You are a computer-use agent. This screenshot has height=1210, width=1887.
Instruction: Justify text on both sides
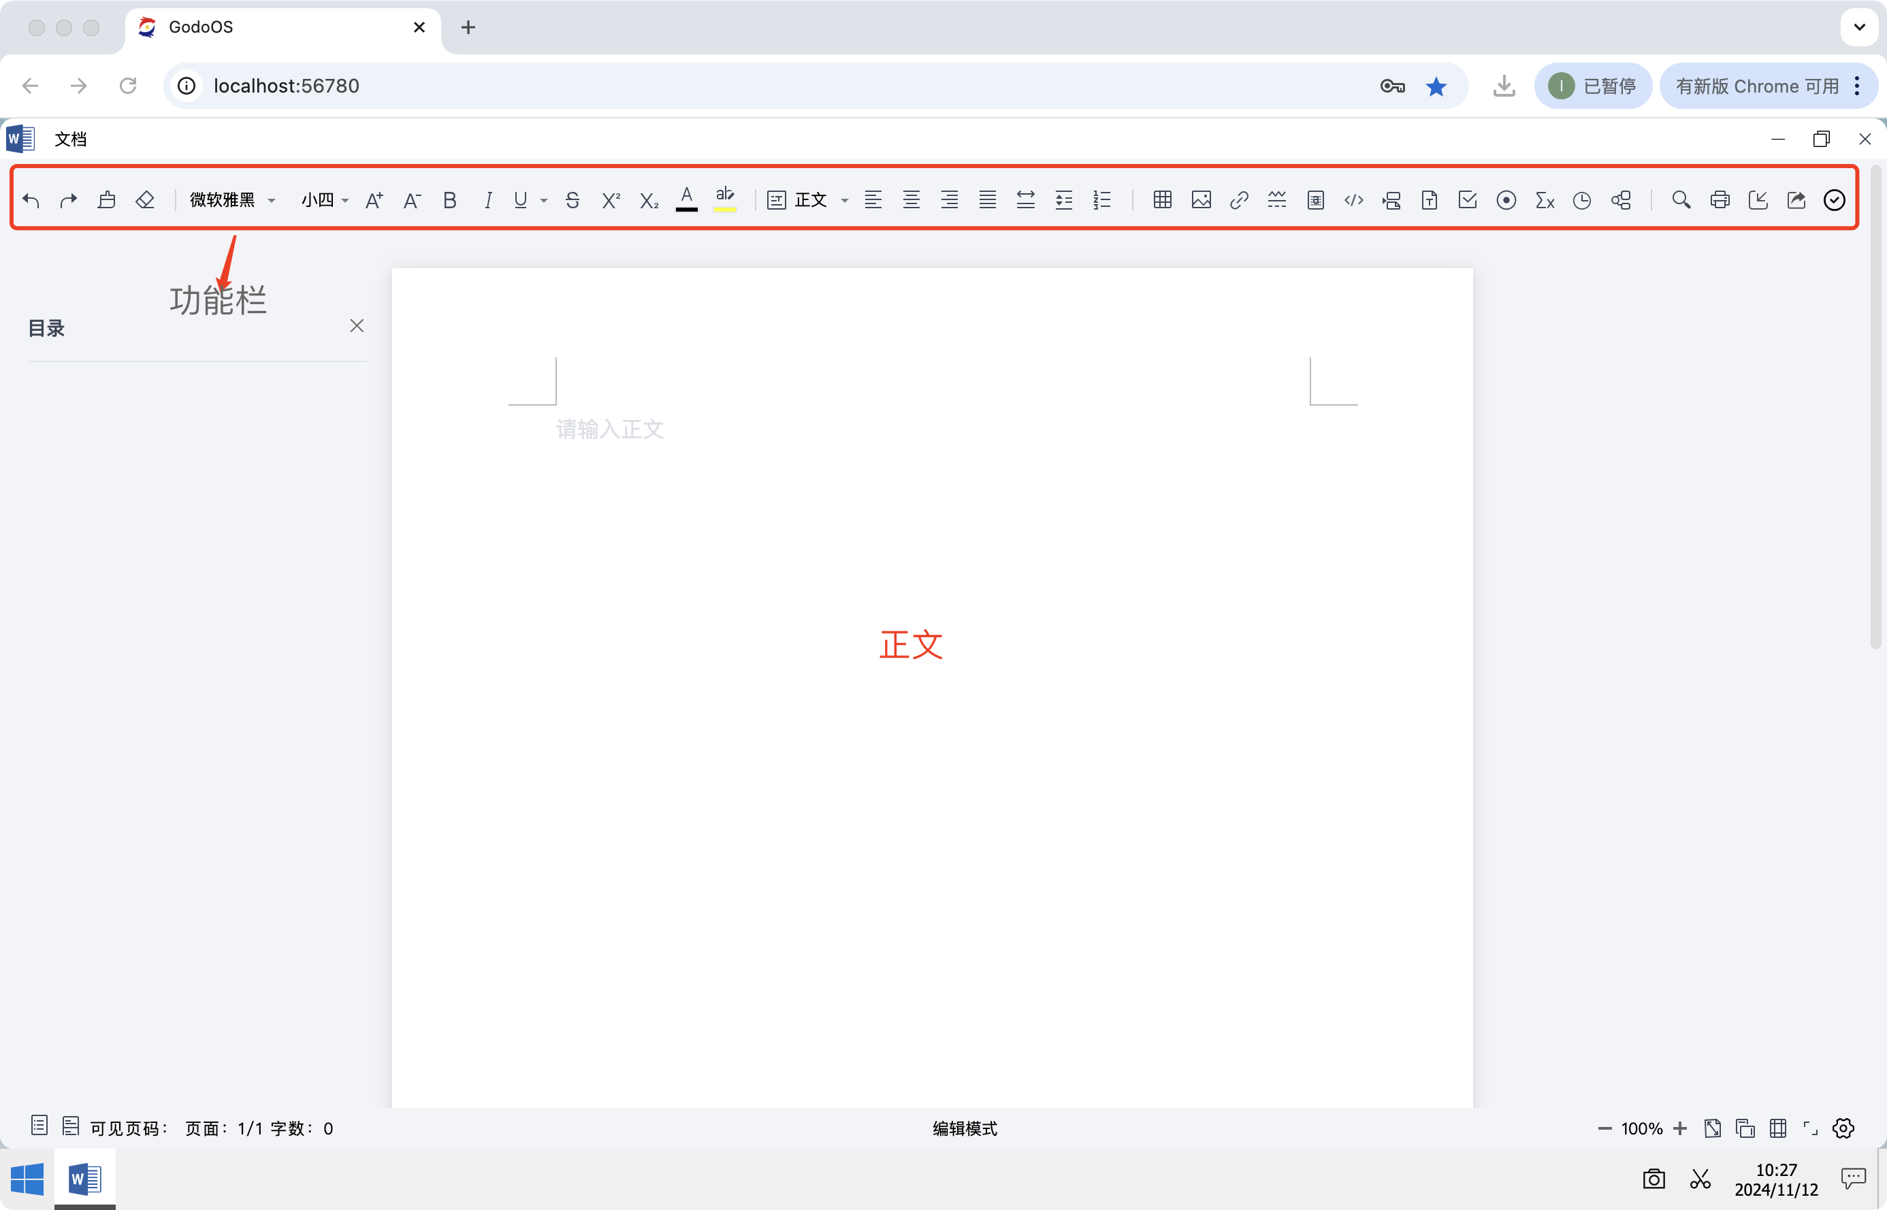pos(987,200)
